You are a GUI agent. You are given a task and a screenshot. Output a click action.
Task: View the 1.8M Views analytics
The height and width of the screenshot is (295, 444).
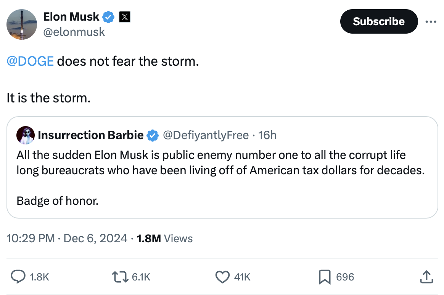click(164, 238)
